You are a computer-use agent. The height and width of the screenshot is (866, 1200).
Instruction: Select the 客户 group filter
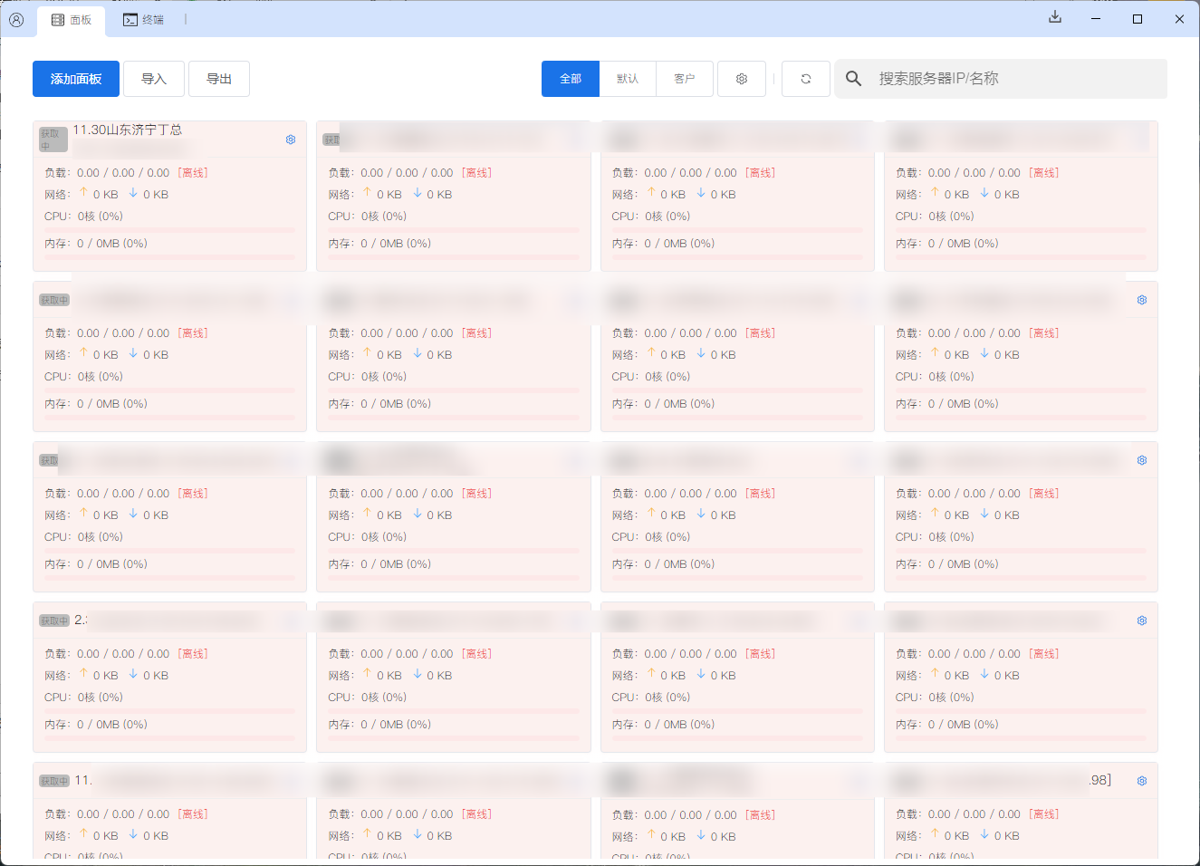[x=685, y=79]
